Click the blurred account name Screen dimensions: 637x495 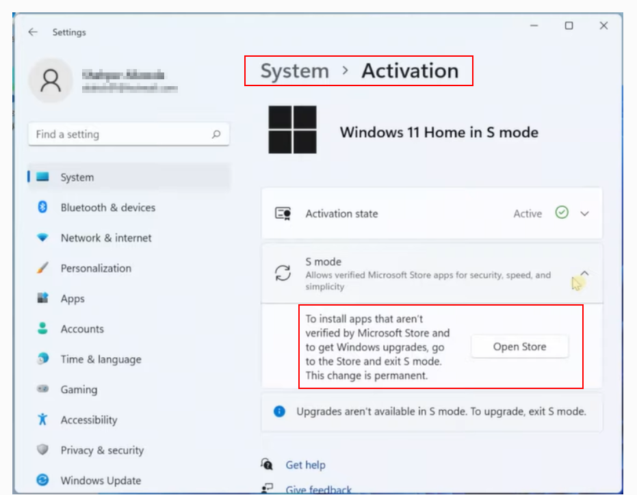[x=123, y=75]
